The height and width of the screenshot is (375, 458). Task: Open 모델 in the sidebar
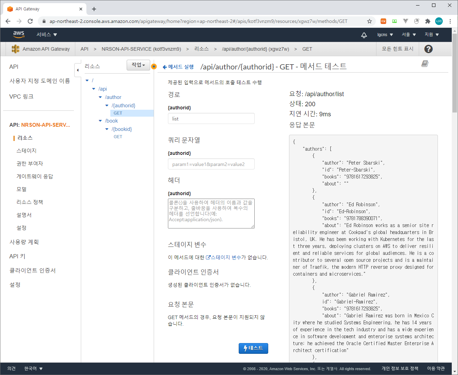tap(22, 189)
